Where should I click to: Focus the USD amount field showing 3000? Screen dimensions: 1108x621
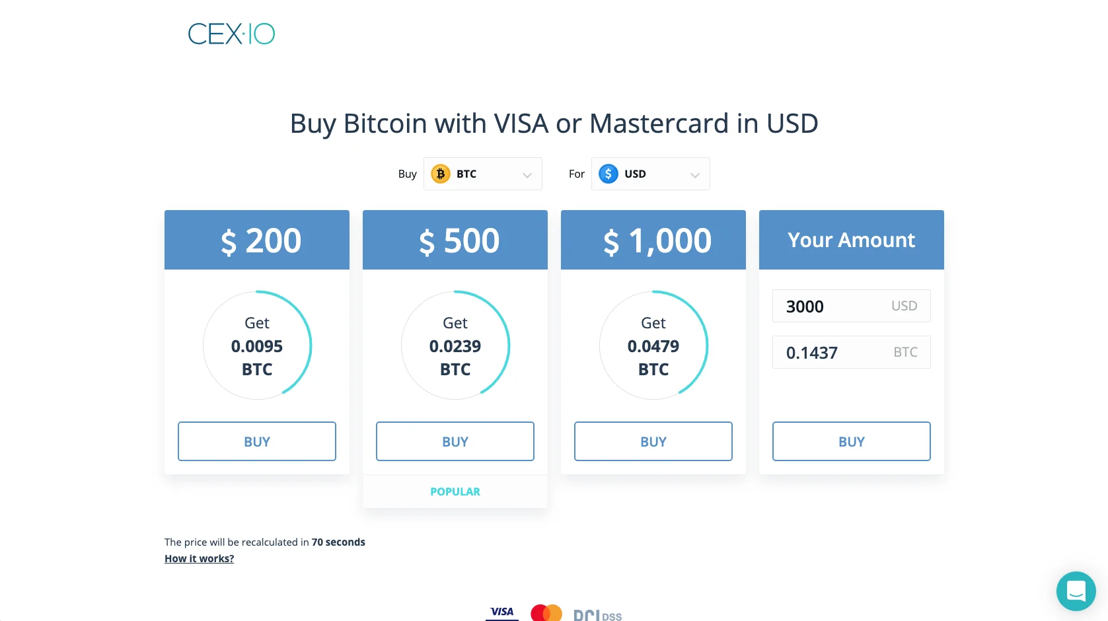(x=834, y=307)
